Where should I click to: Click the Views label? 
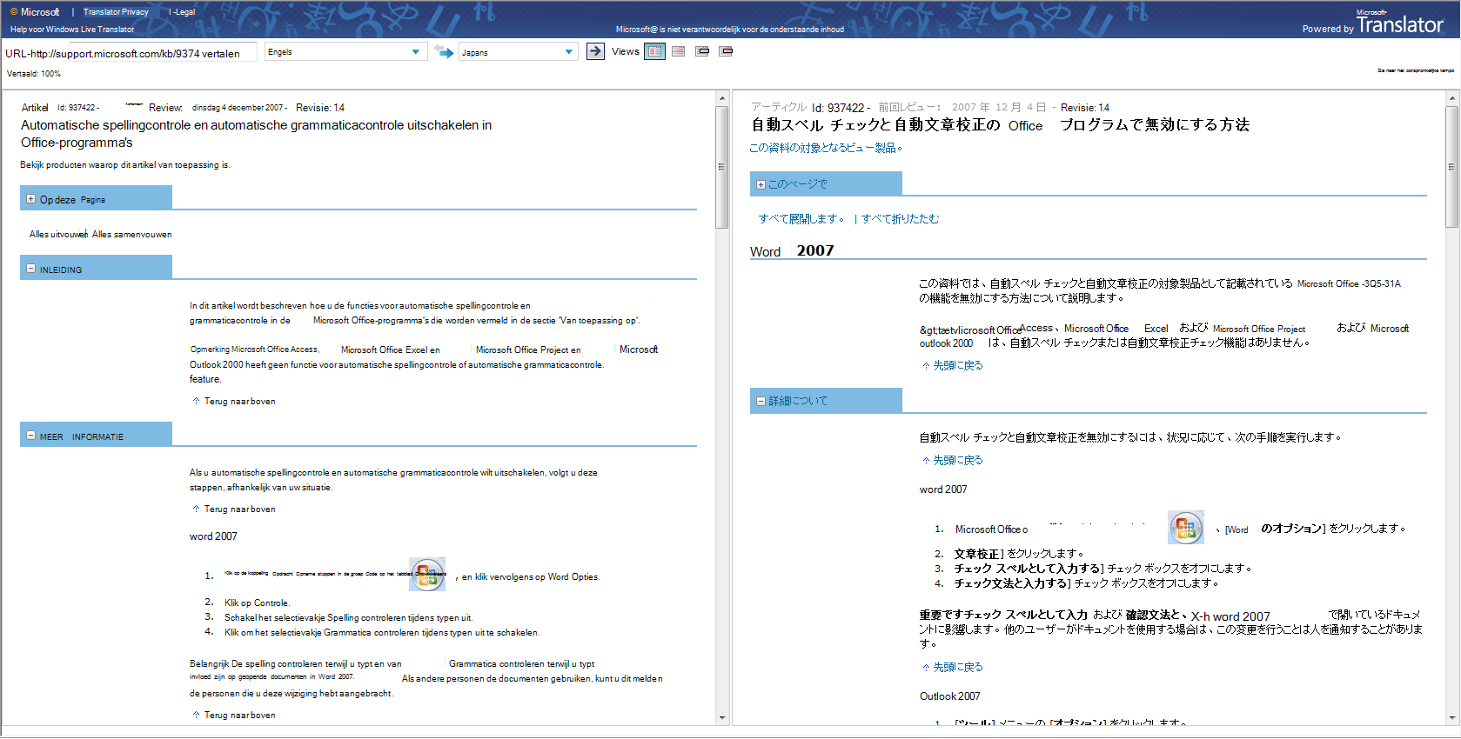pos(626,51)
